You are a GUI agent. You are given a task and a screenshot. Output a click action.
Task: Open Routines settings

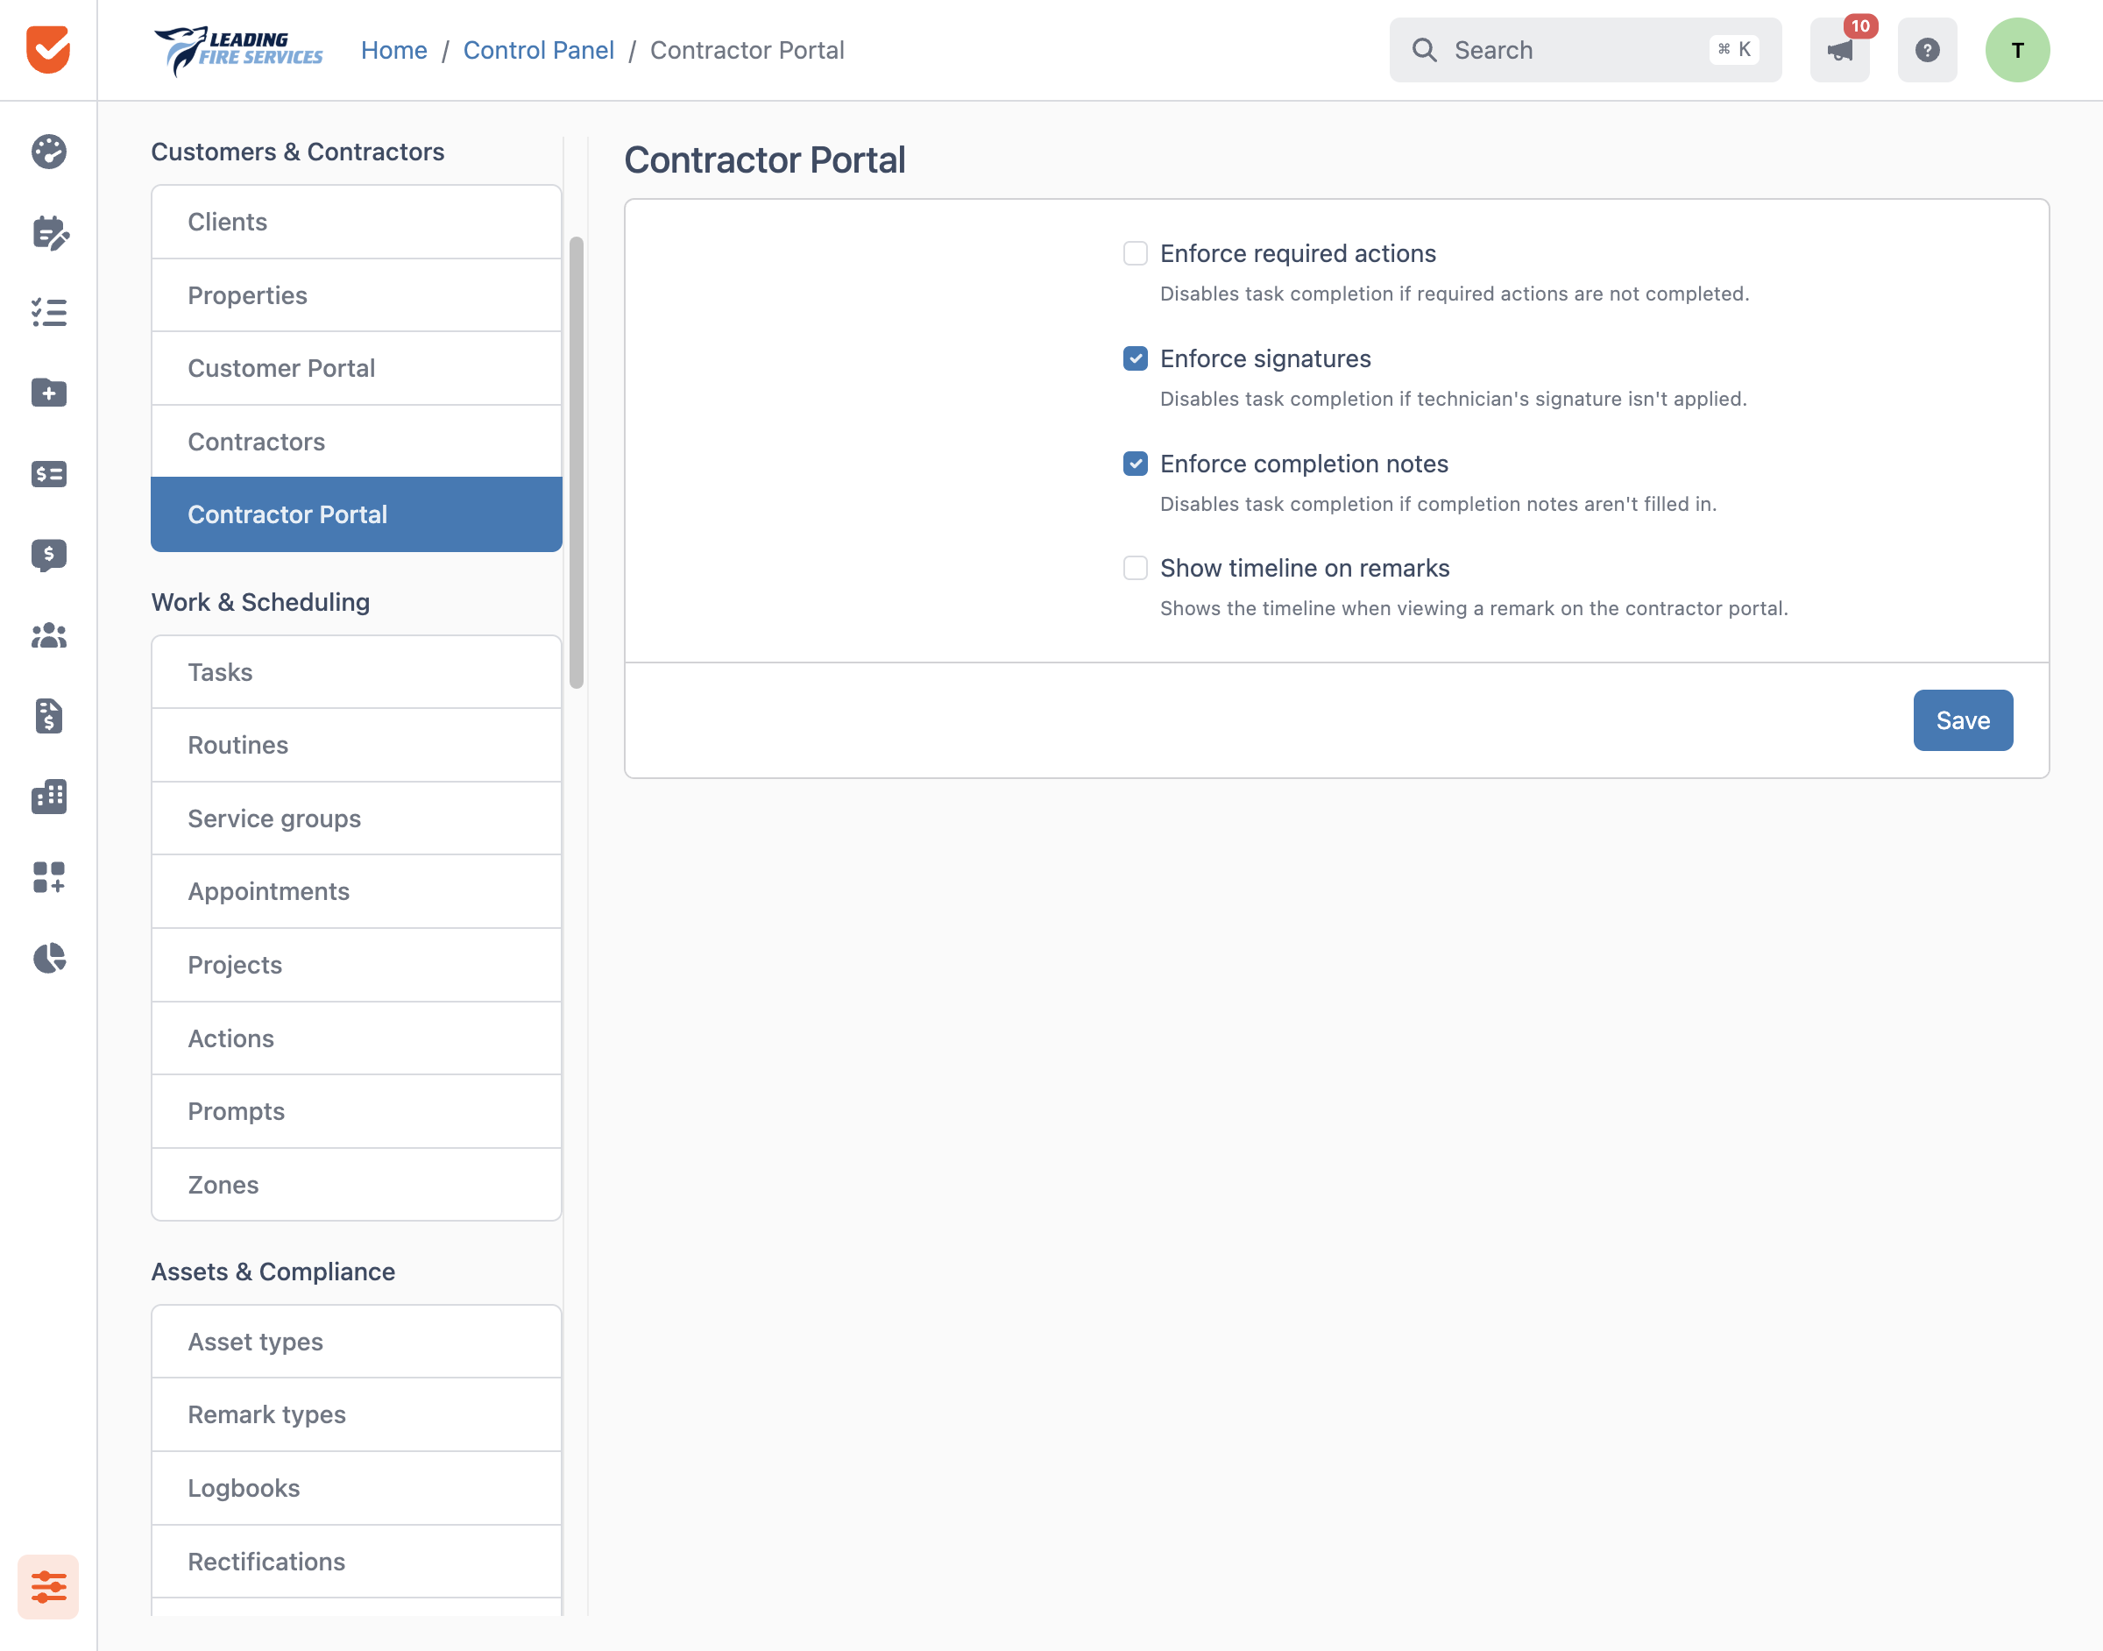click(x=357, y=745)
